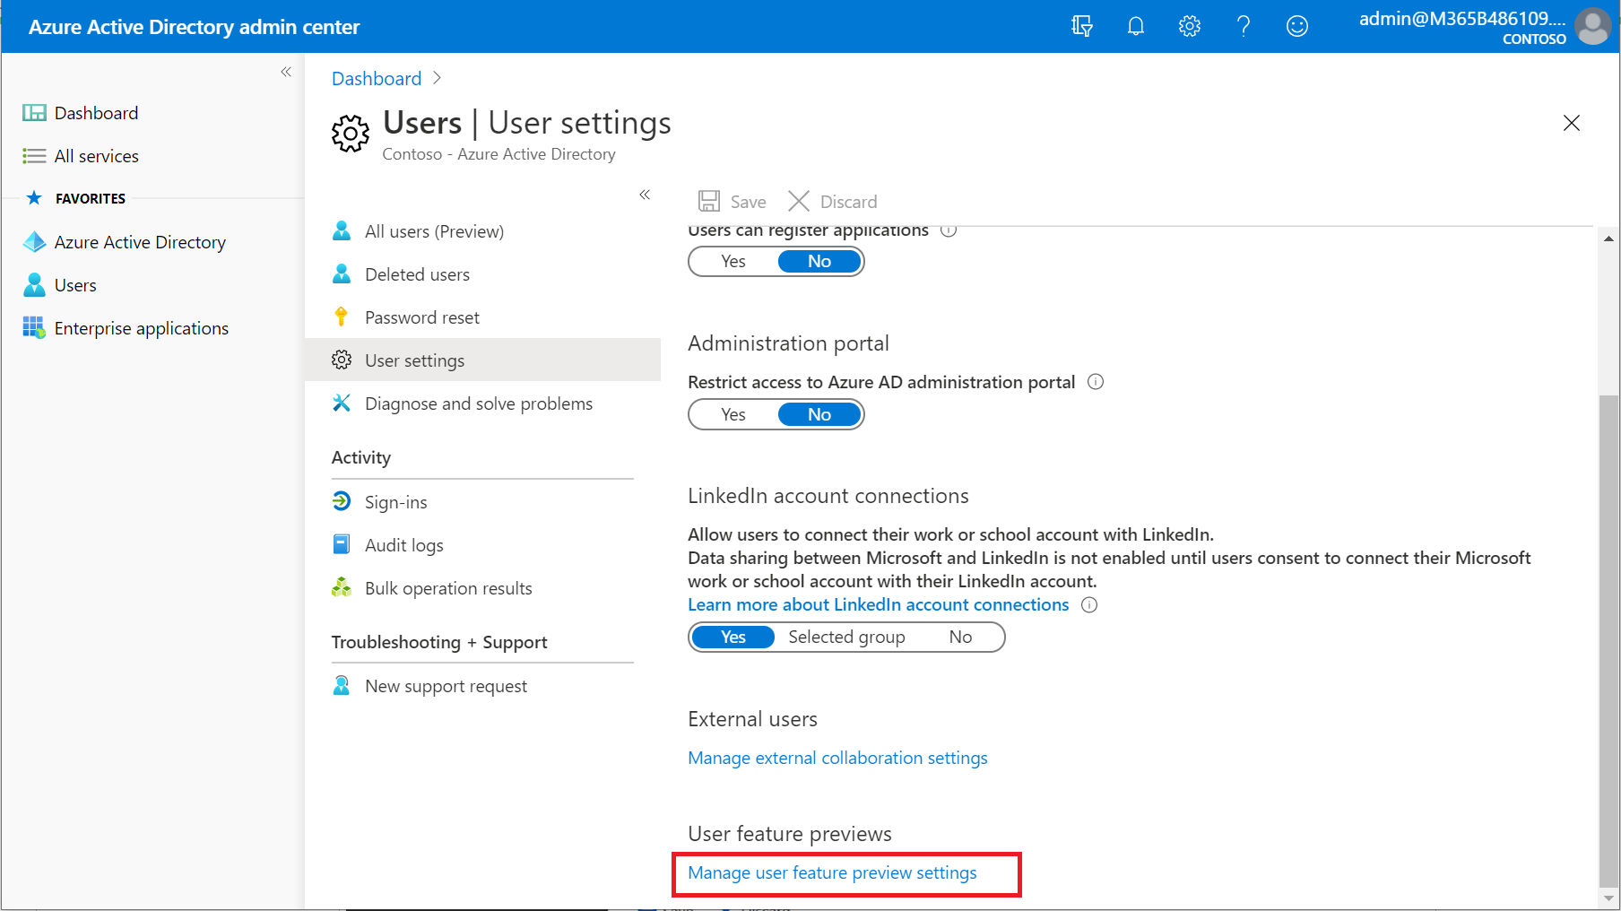Click the Discard X icon

coord(799,201)
